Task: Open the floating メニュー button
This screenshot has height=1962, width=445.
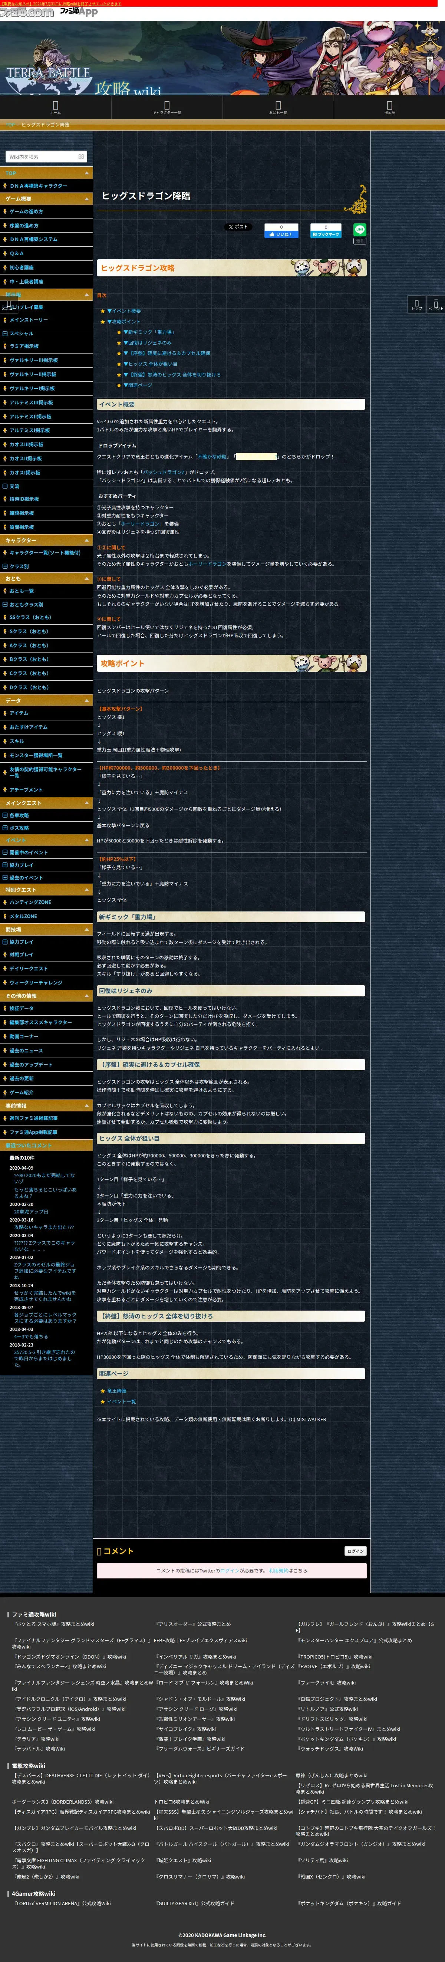Action: [x=8, y=305]
